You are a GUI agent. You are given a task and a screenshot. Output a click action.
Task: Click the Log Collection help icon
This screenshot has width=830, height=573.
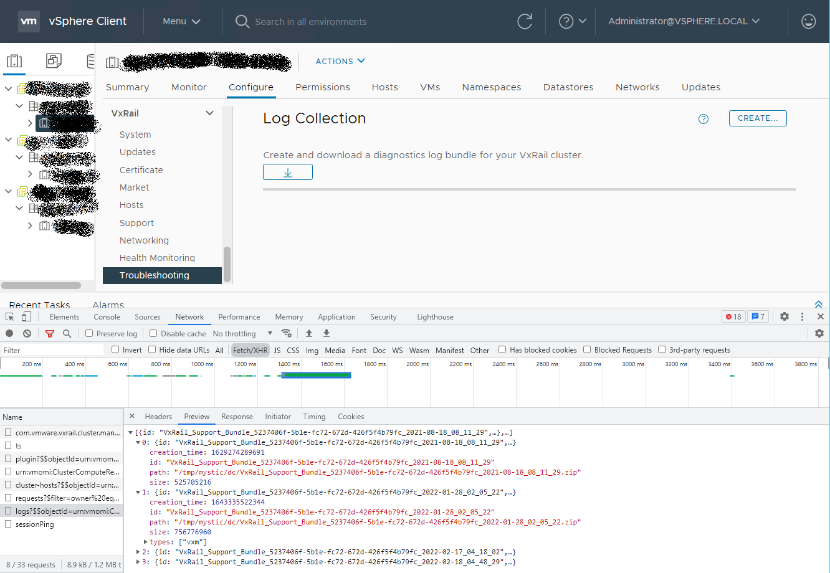pos(703,118)
